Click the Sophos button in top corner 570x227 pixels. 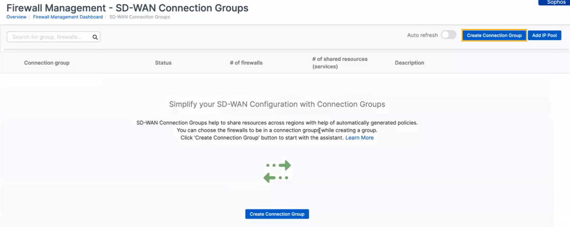click(x=555, y=2)
